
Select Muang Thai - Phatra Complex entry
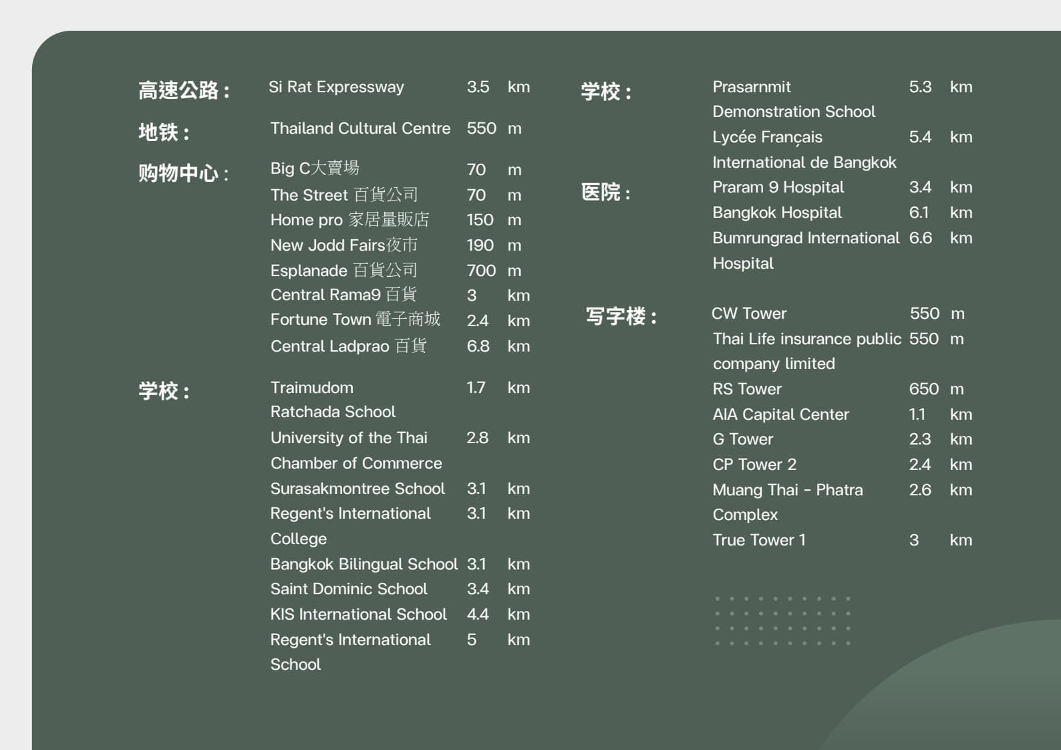point(788,502)
